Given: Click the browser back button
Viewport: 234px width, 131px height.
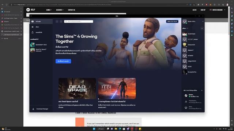Looking at the screenshot, I should click(x=3, y=5).
